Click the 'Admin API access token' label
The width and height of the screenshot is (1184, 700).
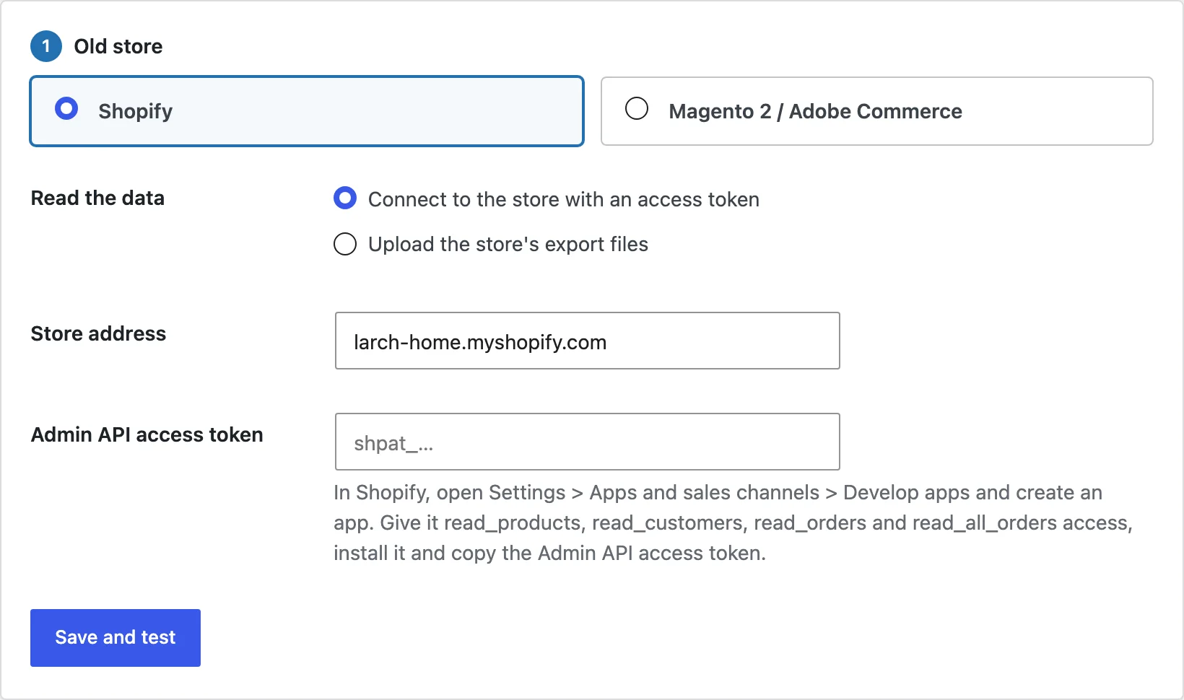[147, 434]
